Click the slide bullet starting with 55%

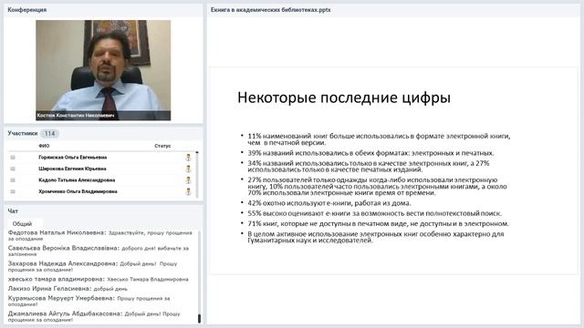coord(375,214)
